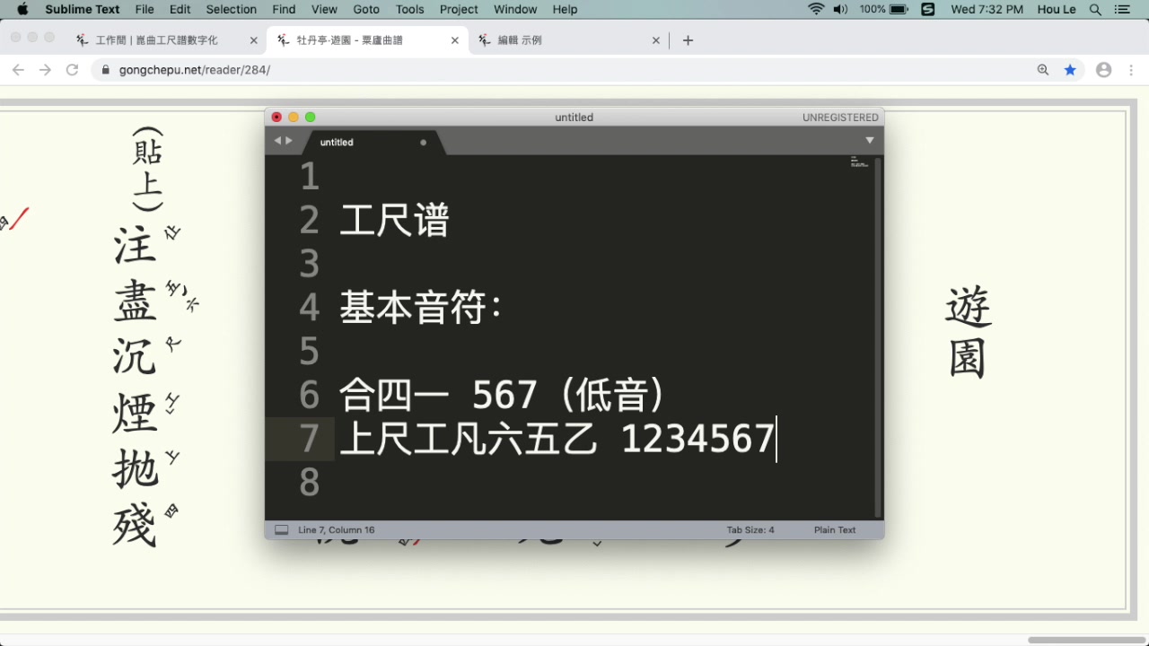
Task: Open the Notification Center list icon
Action: (1122, 9)
